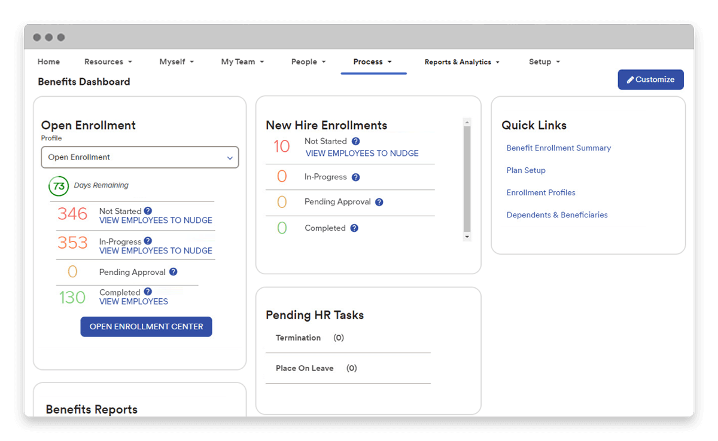Click the Open Enrollment Center button
718x441 pixels.
pos(146,327)
